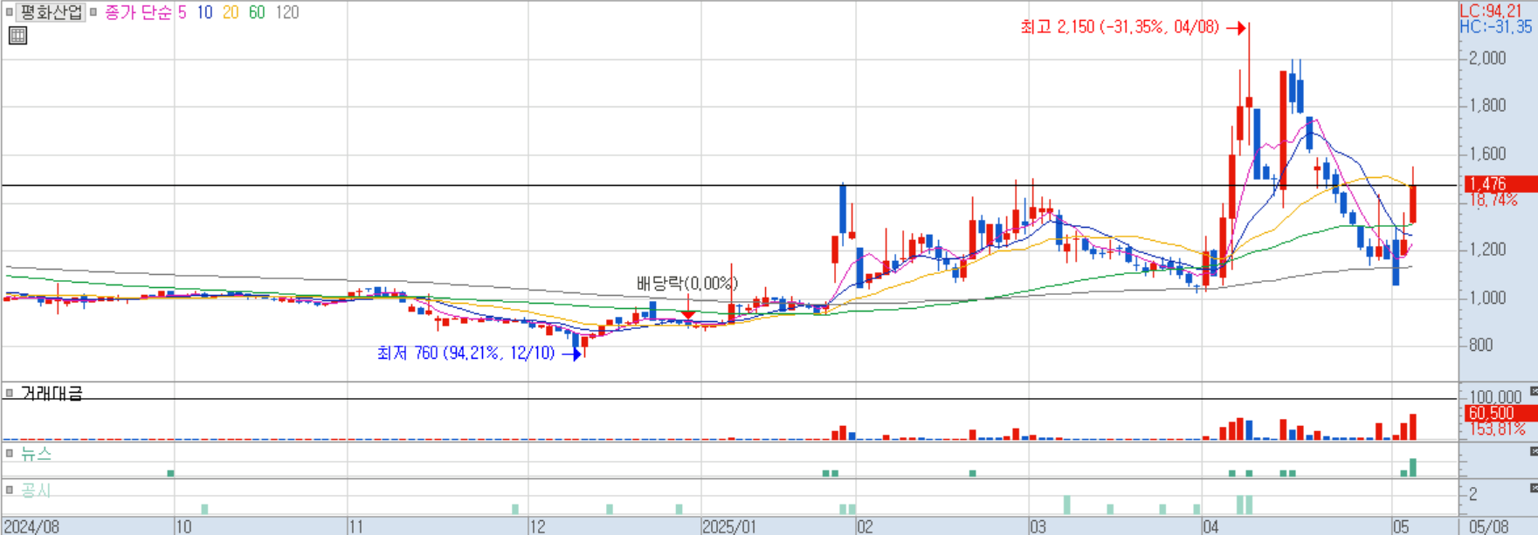Click the HC:-31.35 value
Viewport: 1538px width, 535px height.
(1495, 27)
